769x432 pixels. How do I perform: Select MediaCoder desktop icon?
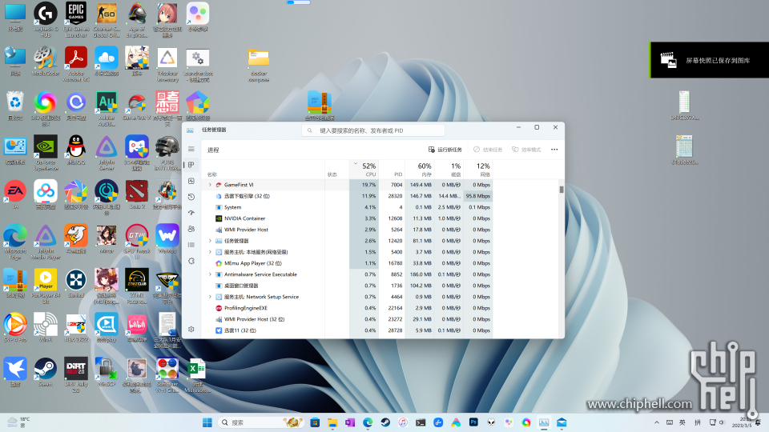point(46,62)
